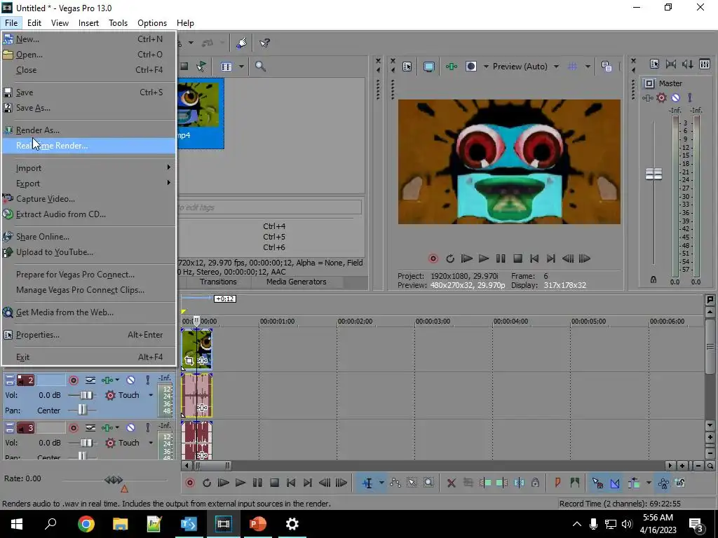Adjust track 2 volume slider
The image size is (718, 538).
[86, 395]
